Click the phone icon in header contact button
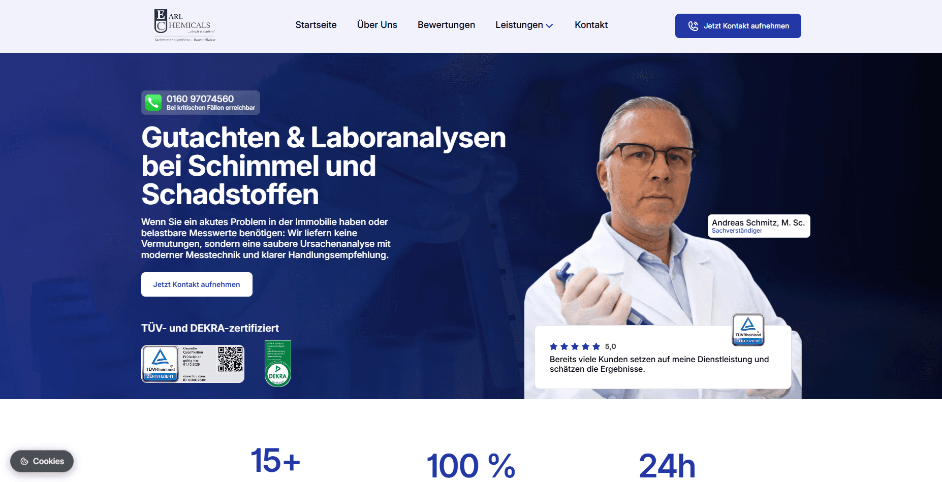This screenshot has height=482, width=942. [x=693, y=26]
